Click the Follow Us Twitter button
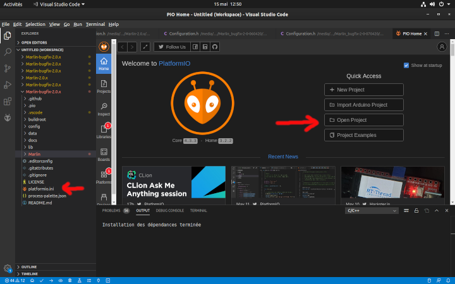The width and height of the screenshot is (455, 284). coord(172,47)
